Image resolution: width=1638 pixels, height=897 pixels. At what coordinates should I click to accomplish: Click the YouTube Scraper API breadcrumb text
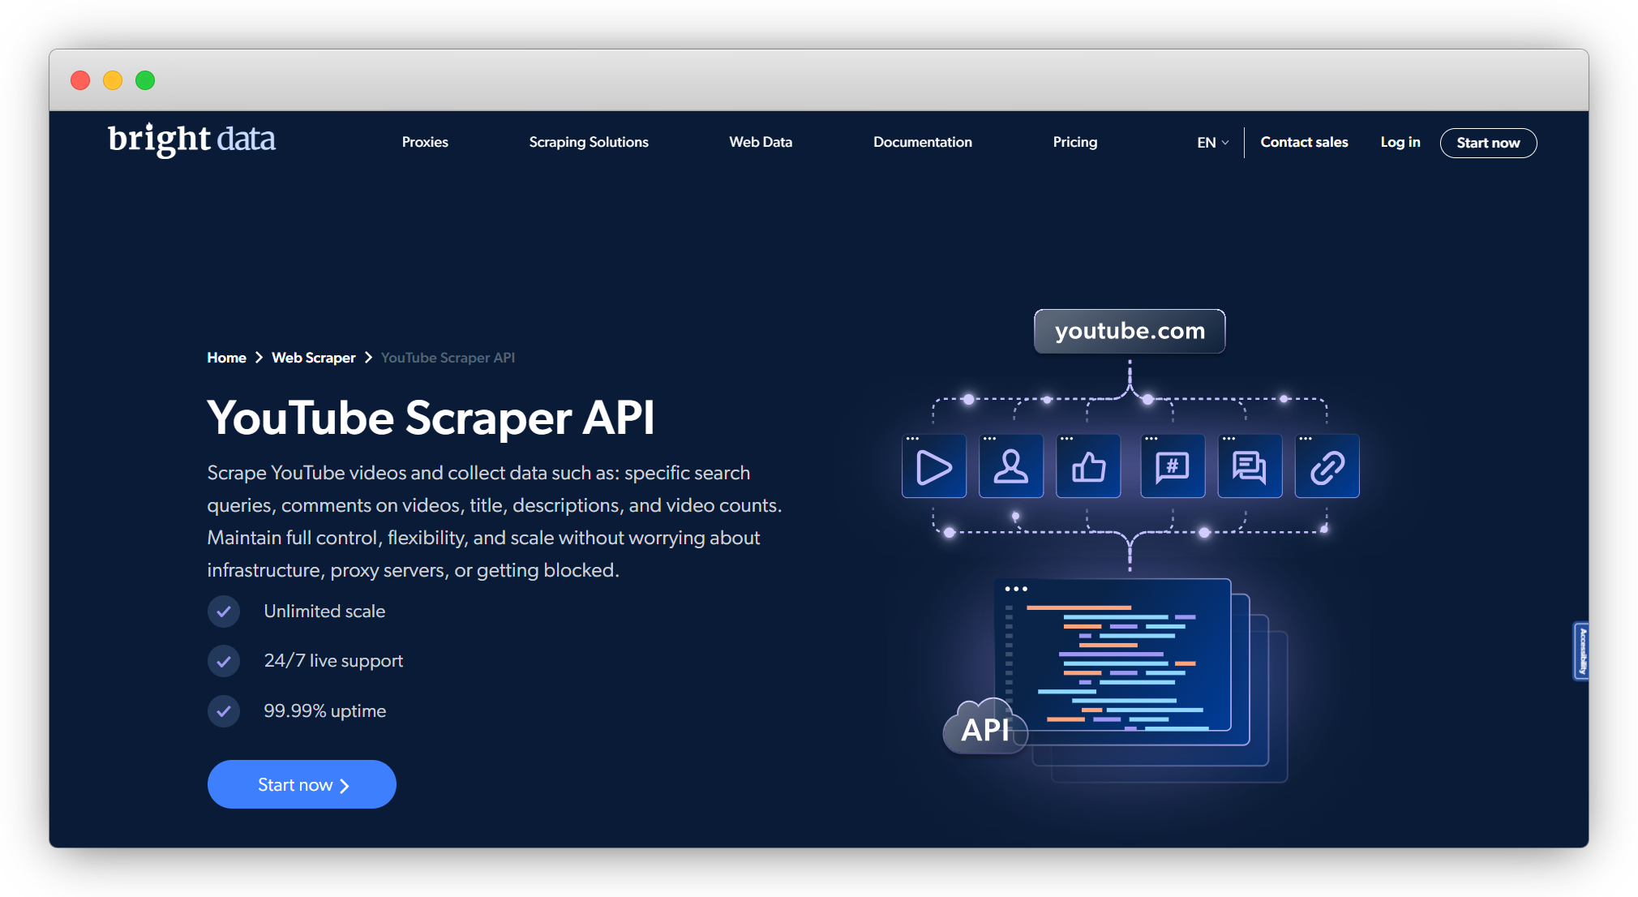coord(448,358)
